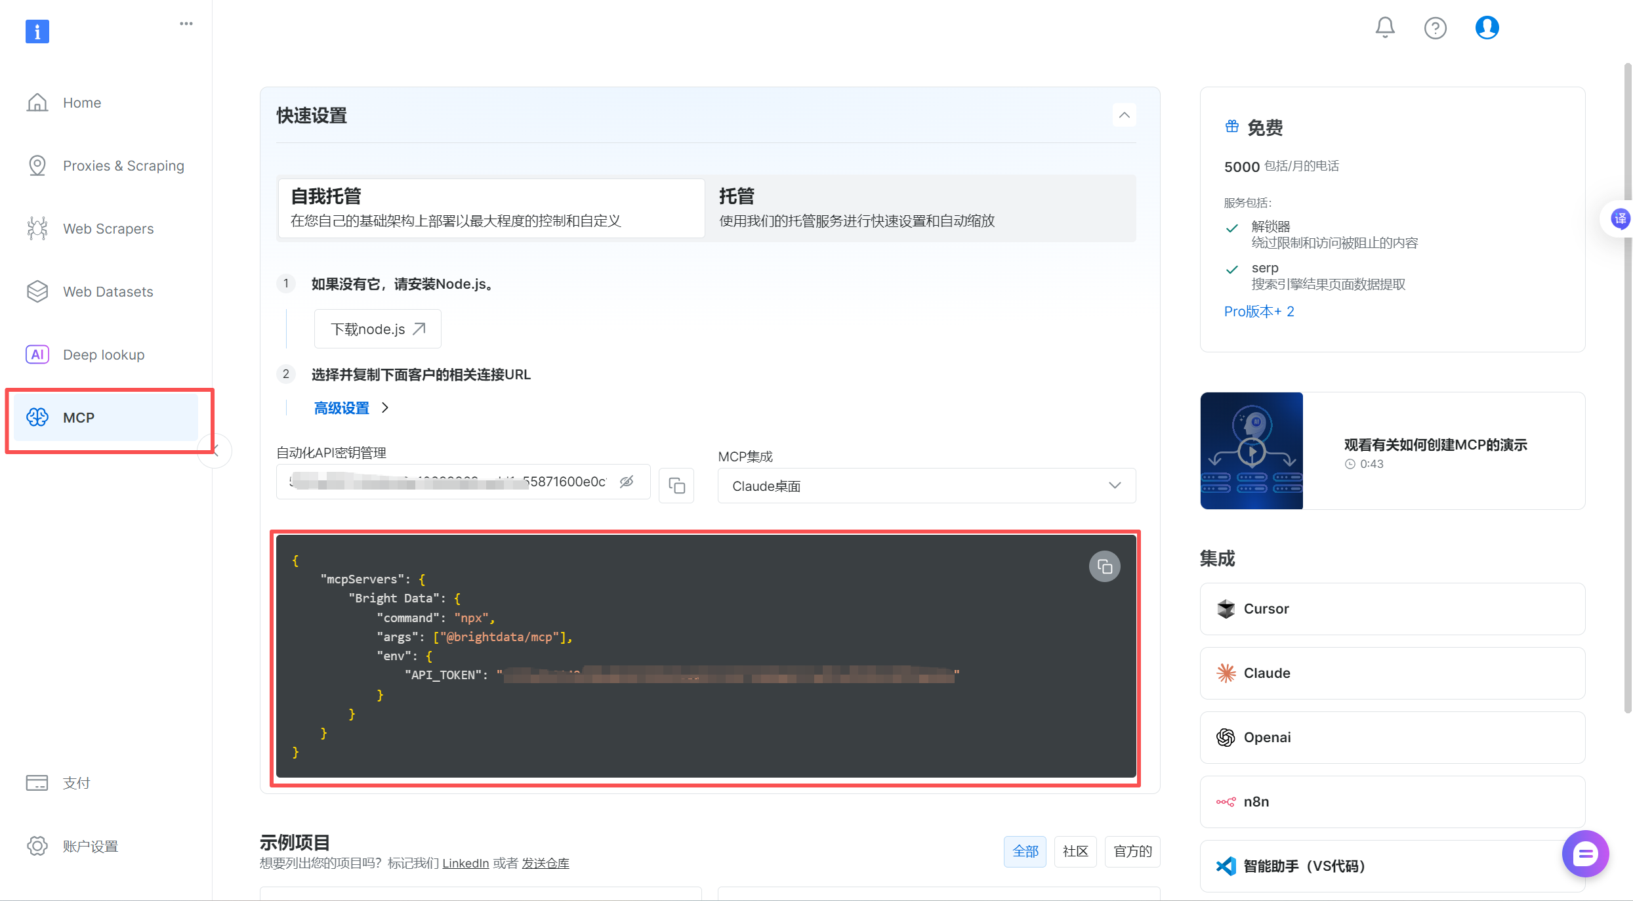1633x901 pixels.
Task: Toggle API key visibility eye icon
Action: click(627, 482)
